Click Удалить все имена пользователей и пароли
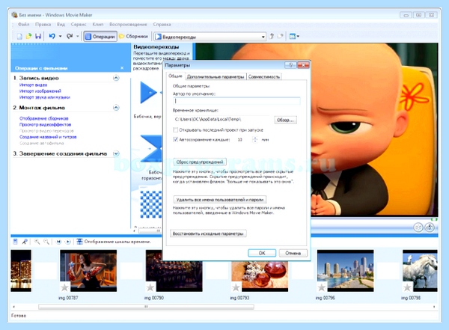 [219, 199]
